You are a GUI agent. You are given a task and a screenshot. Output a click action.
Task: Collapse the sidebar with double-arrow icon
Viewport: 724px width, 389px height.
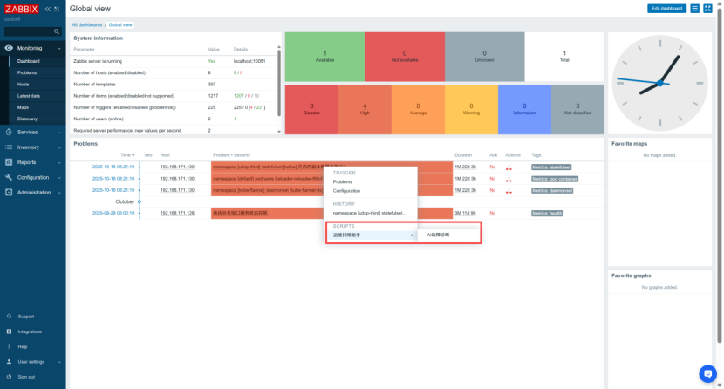click(48, 8)
